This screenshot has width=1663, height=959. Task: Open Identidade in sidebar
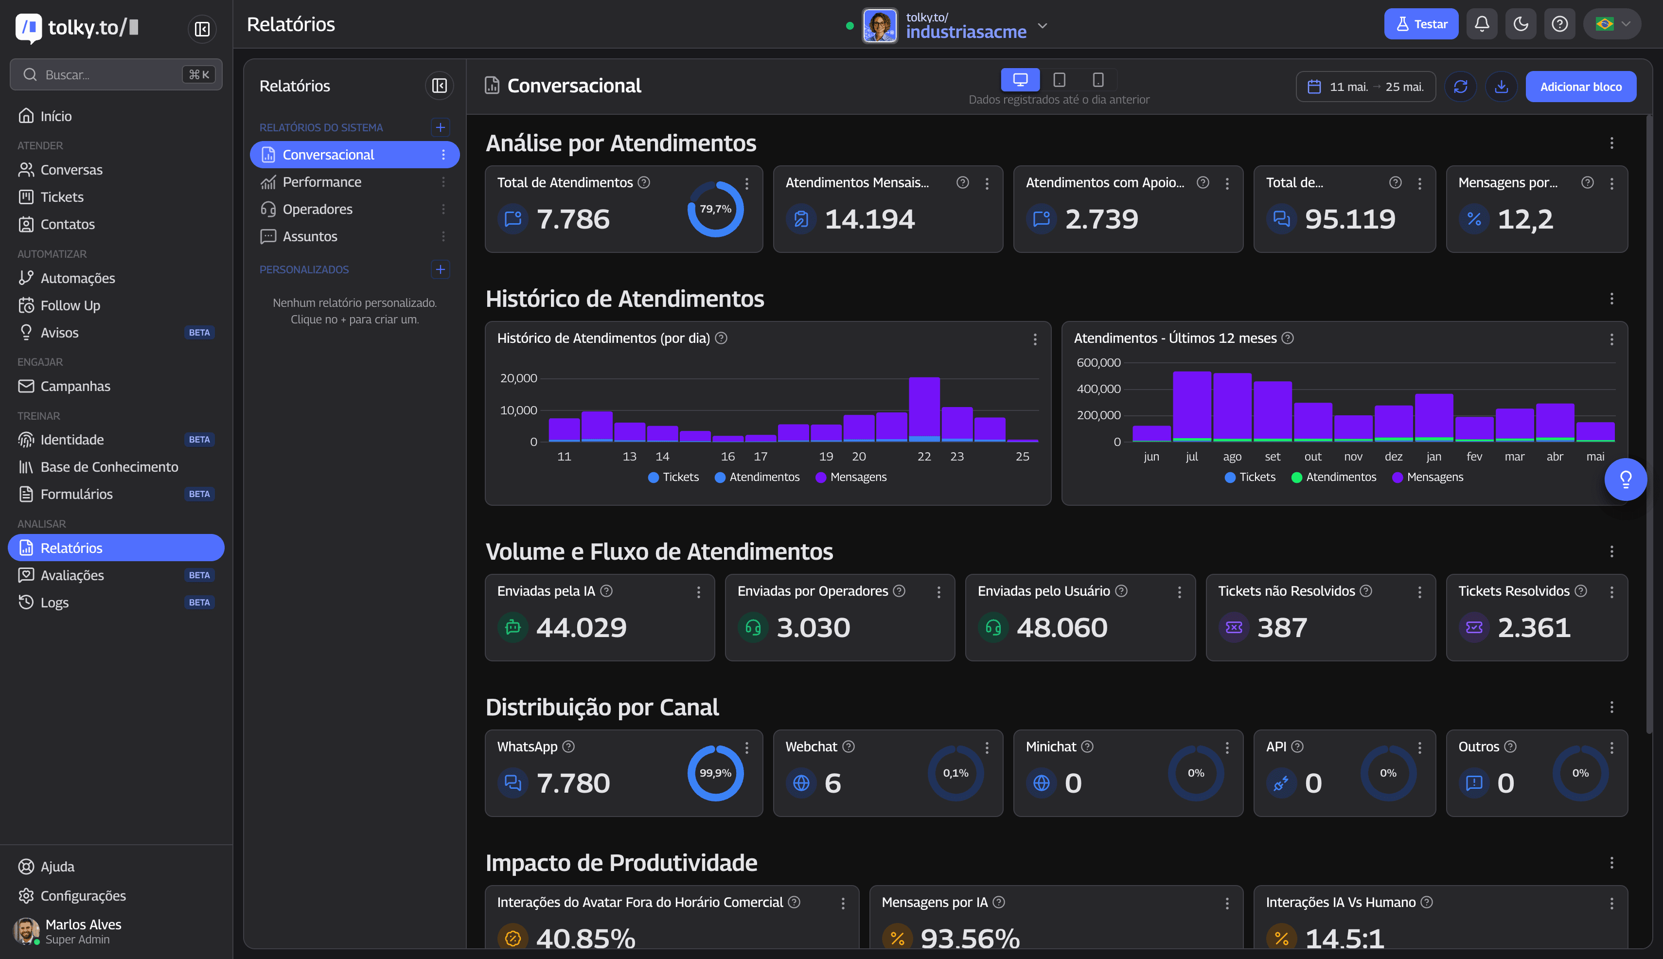point(116,439)
